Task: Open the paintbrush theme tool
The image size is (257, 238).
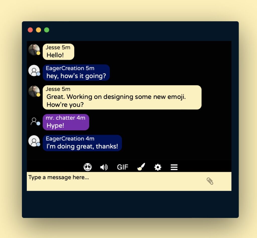Action: (x=141, y=167)
